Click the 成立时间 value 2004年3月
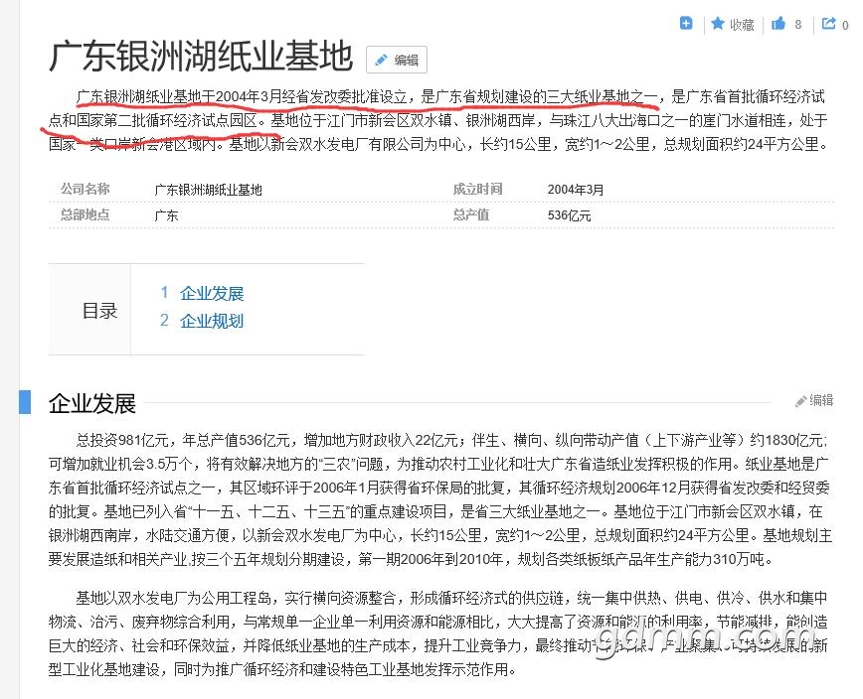This screenshot has width=863, height=699. (x=576, y=190)
